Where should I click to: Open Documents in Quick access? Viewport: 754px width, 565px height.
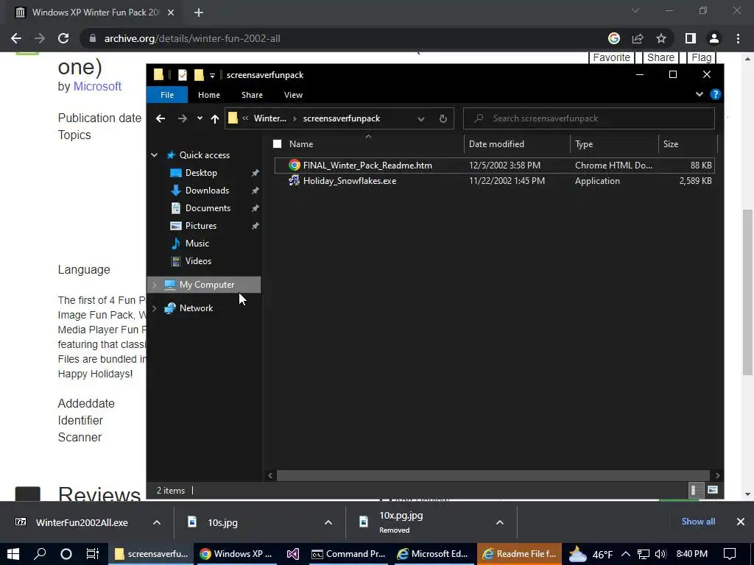coord(208,208)
